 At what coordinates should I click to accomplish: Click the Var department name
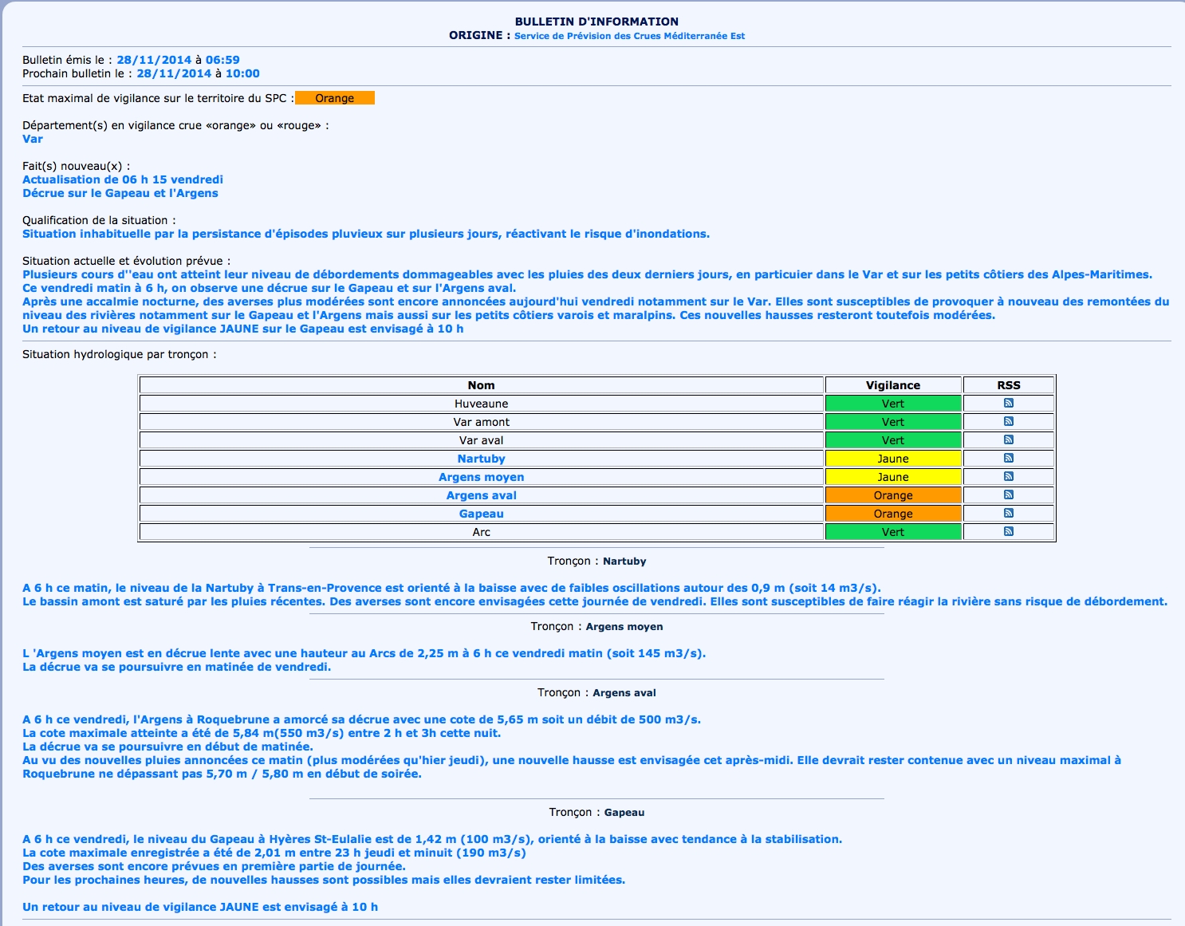[x=33, y=139]
